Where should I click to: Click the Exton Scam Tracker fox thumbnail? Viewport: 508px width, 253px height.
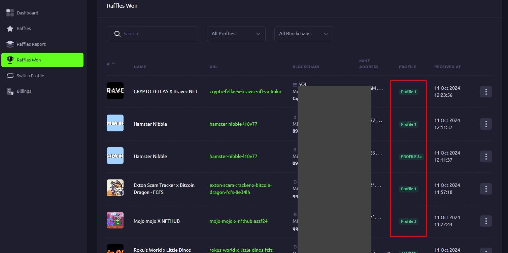[x=115, y=188]
